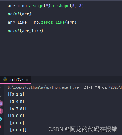Click output row [0 0 0]]
Viewport: 122px width, 135px height.
pos(18,130)
